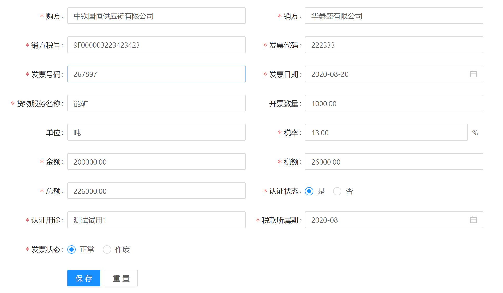Select 是 for 认证状态
The height and width of the screenshot is (293, 503).
(309, 191)
